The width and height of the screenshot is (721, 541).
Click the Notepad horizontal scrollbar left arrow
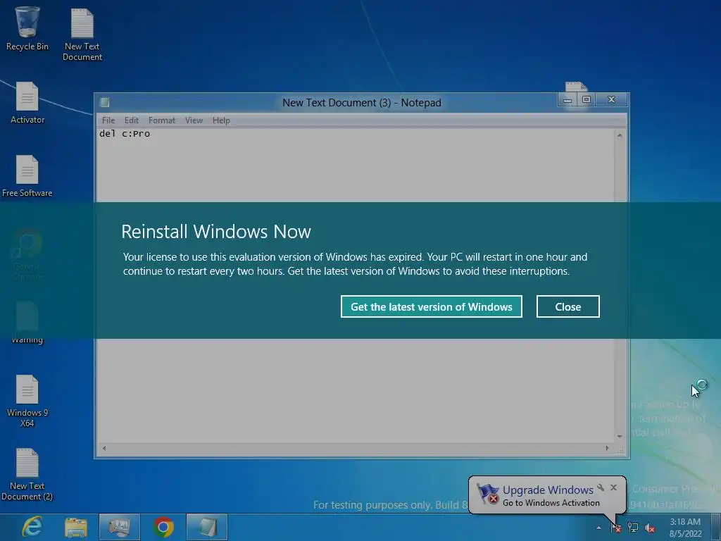tap(104, 448)
